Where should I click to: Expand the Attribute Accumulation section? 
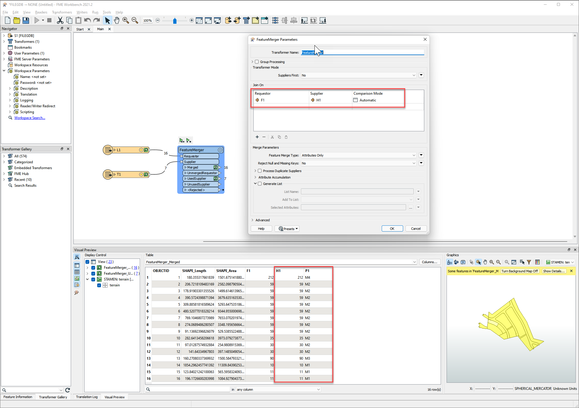(255, 177)
